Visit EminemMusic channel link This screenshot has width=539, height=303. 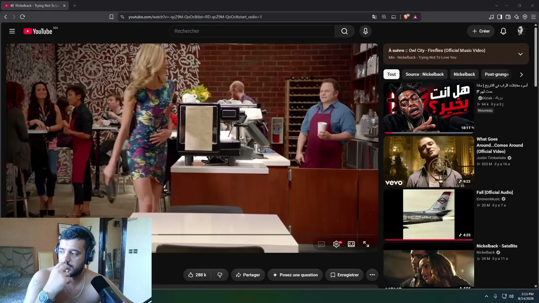[x=488, y=199]
